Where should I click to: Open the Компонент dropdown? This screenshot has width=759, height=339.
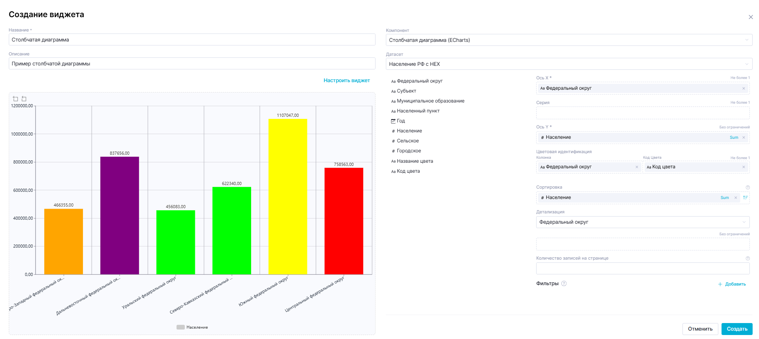click(569, 40)
